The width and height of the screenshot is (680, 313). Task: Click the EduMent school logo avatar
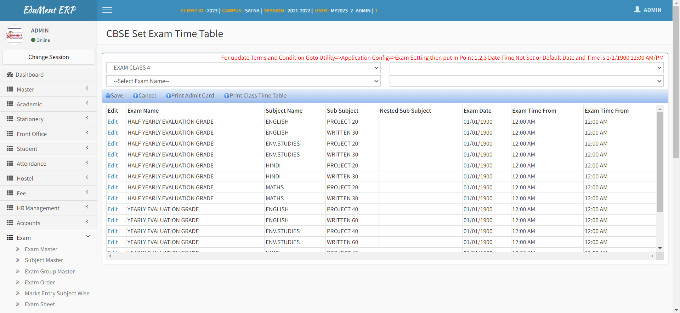point(15,35)
